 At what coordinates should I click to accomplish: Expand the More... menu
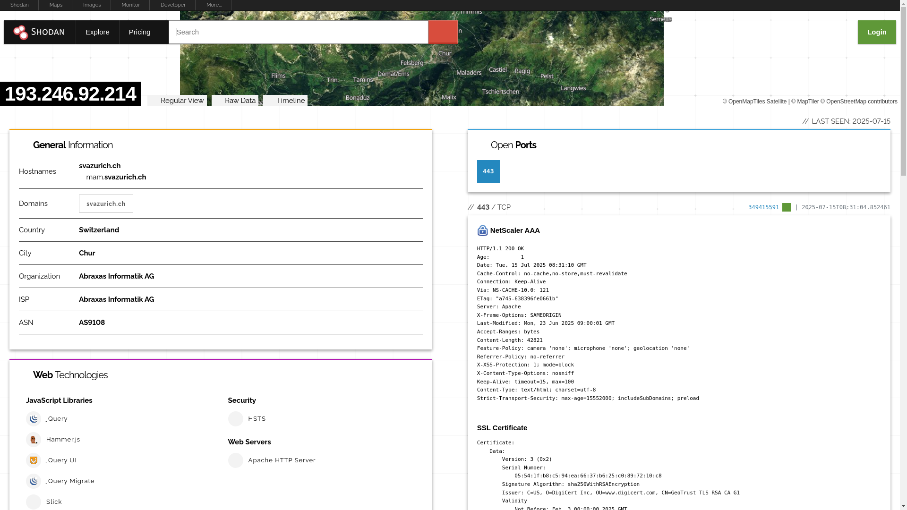tap(214, 5)
